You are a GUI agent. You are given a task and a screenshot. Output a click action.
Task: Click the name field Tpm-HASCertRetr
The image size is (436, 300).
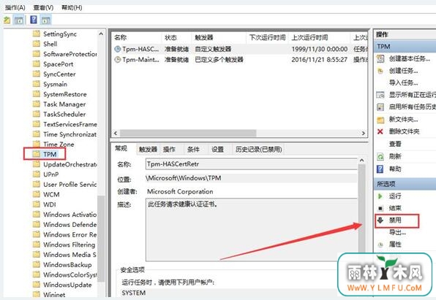252,164
